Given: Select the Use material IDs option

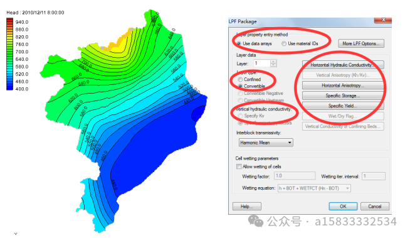Looking at the screenshot, I should pyautogui.click(x=284, y=44).
